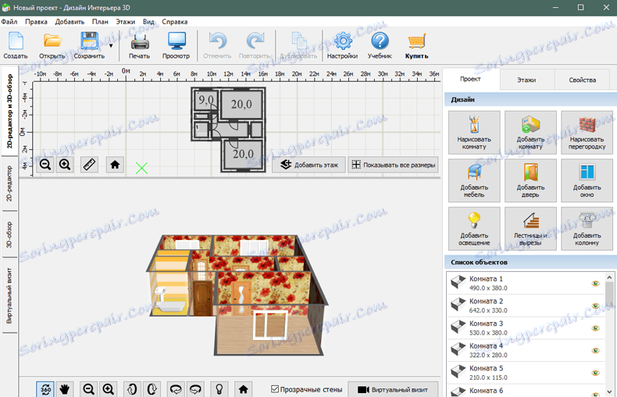Viewport: 617px width, 397px height.
Task: Click Нарисовать комнату tool
Action: [x=474, y=132]
